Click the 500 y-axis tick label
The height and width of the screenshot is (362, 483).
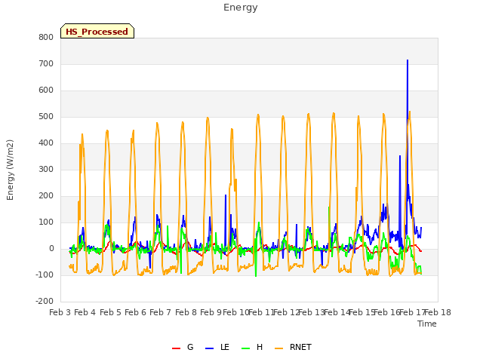[46, 117]
